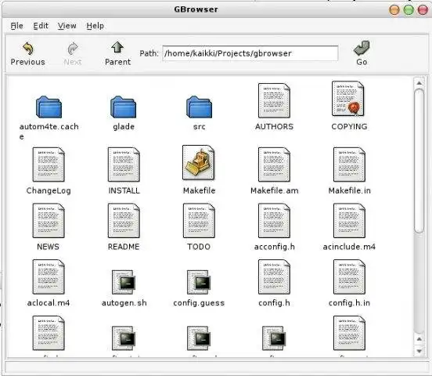
Task: Click the 'aclocal.m4' file name label
Action: coord(49,303)
